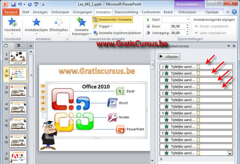Open the Ontwerpen tab next to Invoegen
Screen dimensions: 240x164
[60, 12]
